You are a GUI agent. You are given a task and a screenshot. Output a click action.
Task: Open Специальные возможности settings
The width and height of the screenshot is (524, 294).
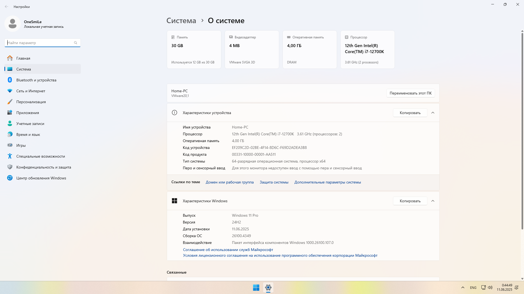40,156
